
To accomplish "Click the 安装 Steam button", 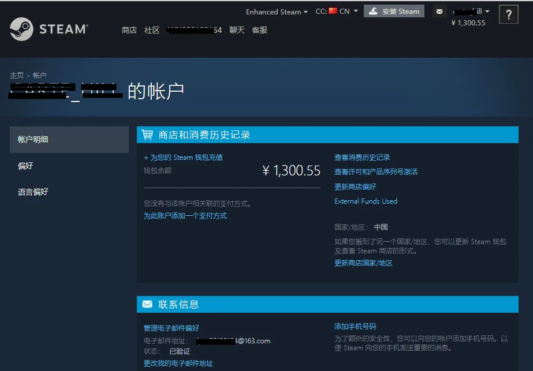I will (394, 11).
